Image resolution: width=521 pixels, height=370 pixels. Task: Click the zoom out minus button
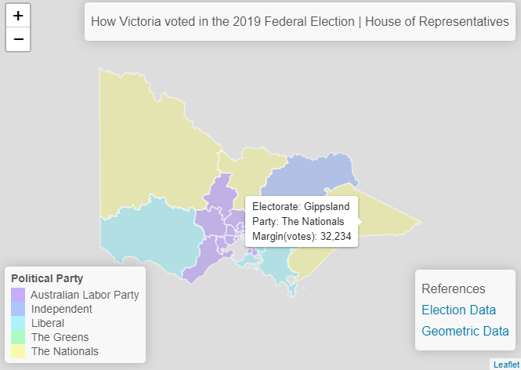point(18,39)
